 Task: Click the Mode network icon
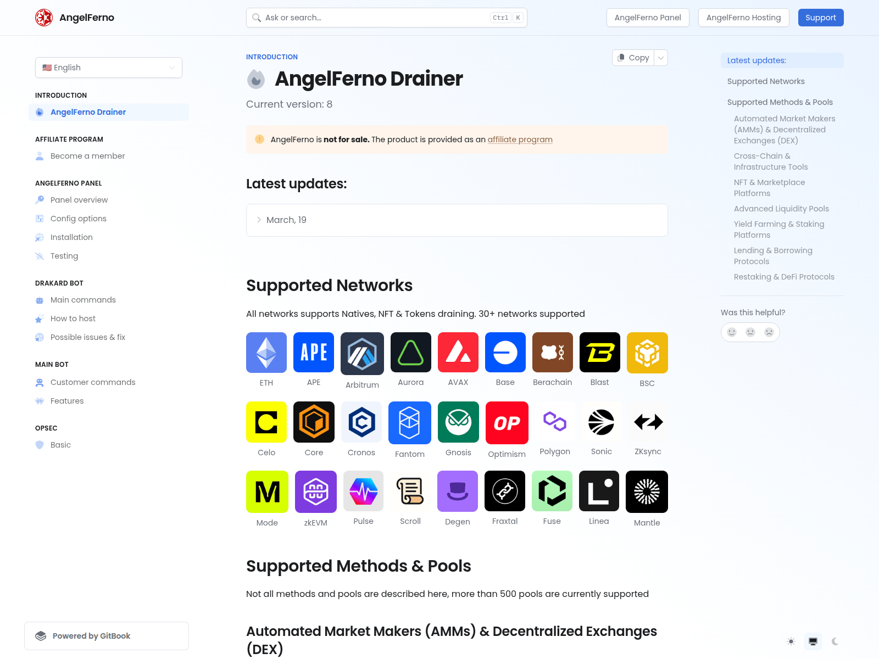coord(267,492)
